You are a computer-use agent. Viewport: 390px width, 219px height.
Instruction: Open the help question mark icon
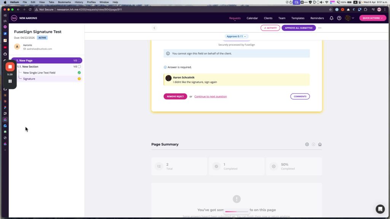(339, 18)
